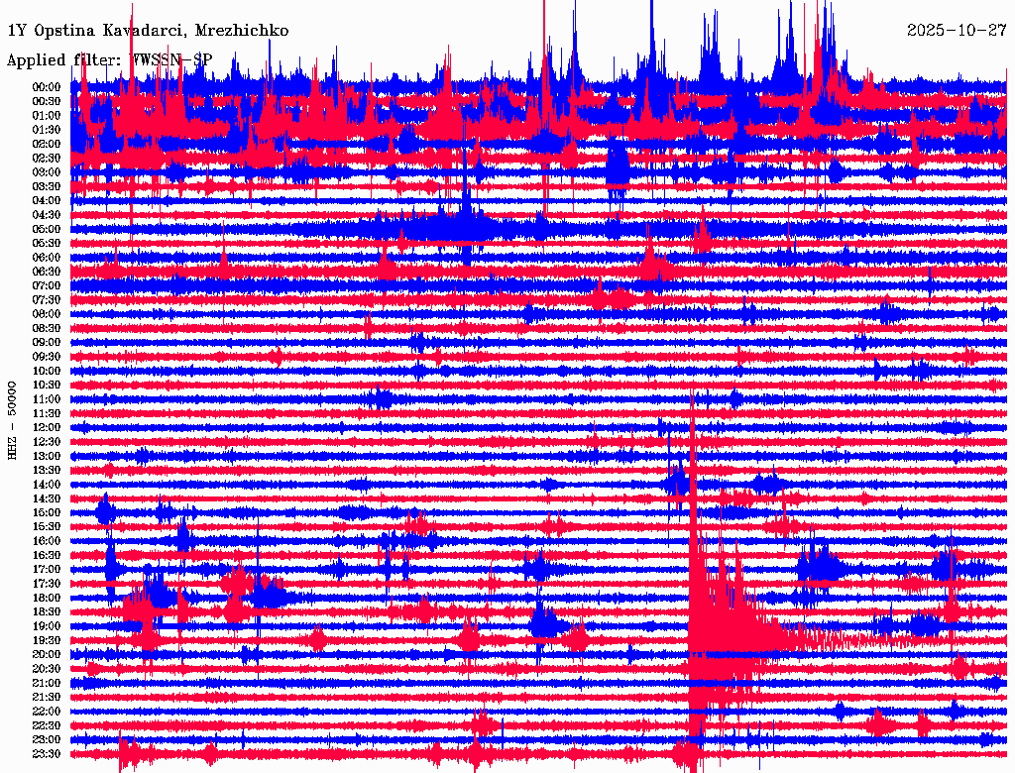Click the 02:30 time label

pos(47,159)
